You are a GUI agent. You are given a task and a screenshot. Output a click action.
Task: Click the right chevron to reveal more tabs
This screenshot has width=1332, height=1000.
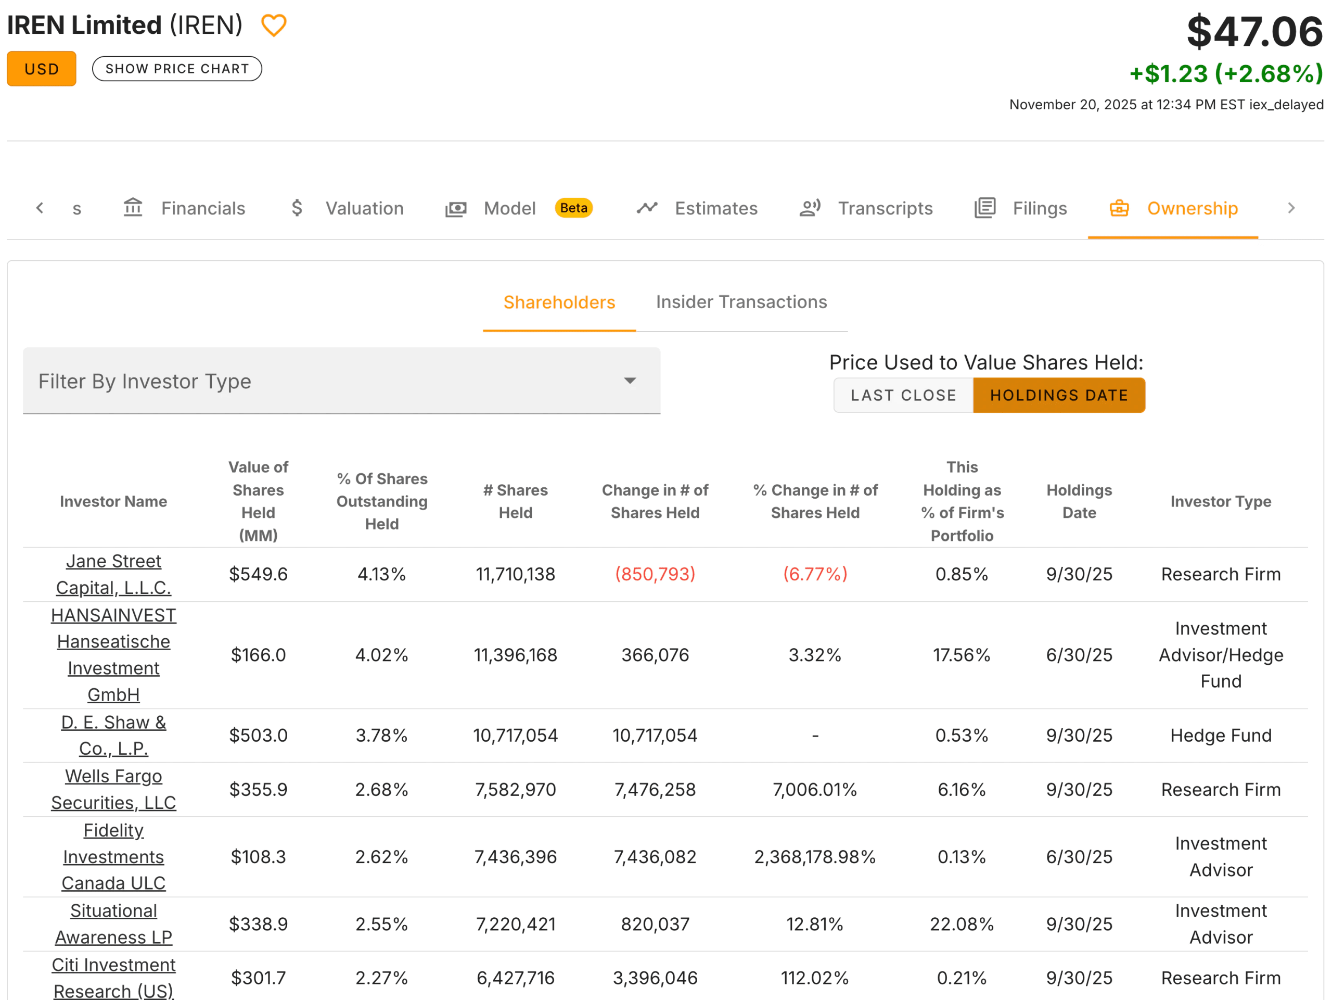1291,208
